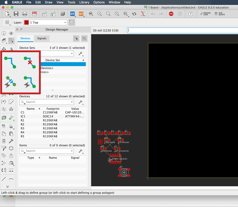The height and width of the screenshot is (207, 238).
Task: Toggle sort arrow beside Type column
Action: pyautogui.click(x=39, y=157)
